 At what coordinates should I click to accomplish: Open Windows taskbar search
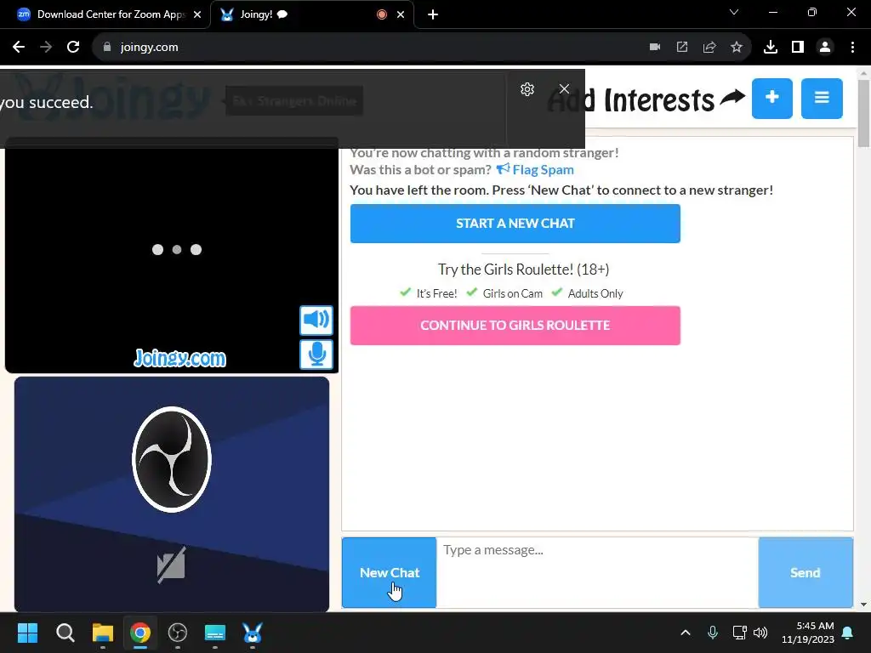click(65, 633)
